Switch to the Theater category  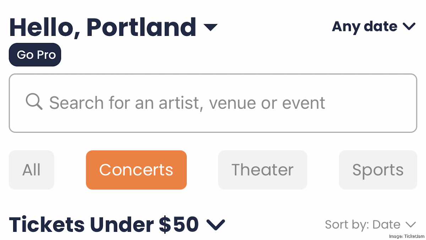[262, 170]
